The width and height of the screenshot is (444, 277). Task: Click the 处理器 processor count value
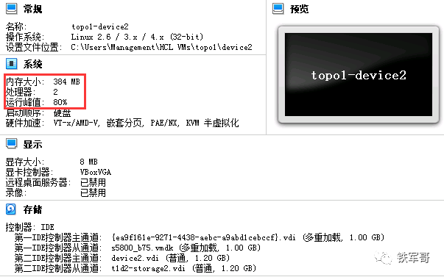(55, 92)
